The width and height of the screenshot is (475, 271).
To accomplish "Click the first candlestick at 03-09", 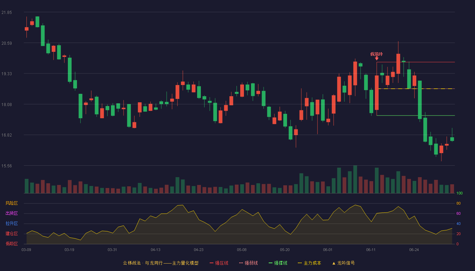I will click(26, 29).
